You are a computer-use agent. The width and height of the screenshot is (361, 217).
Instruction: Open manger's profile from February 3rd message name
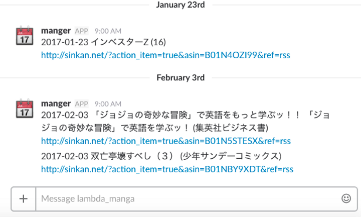tap(56, 103)
